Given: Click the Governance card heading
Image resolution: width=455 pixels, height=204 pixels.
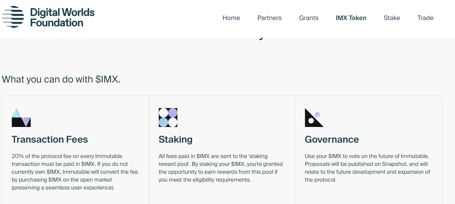Looking at the screenshot, I should [332, 140].
